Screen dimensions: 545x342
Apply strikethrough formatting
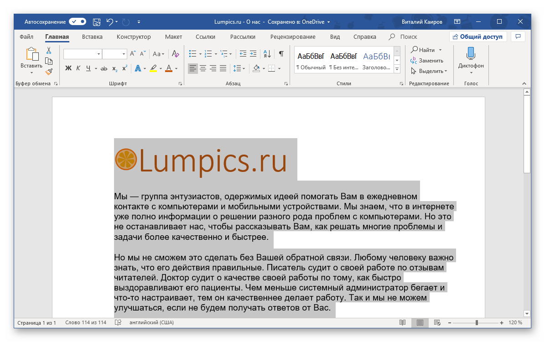(x=104, y=68)
